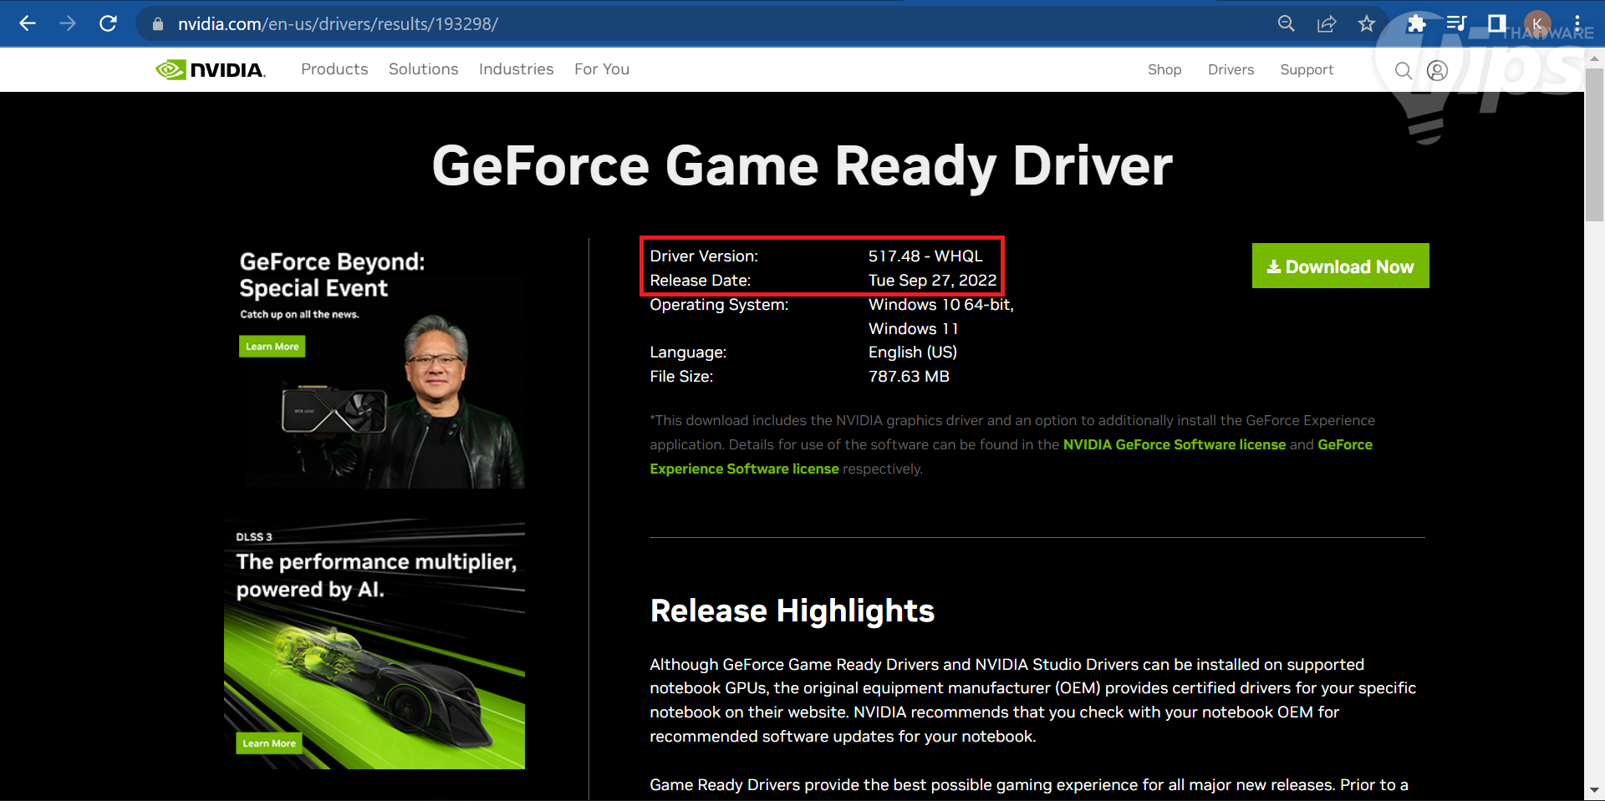1605x801 pixels.
Task: Select the file size 787.63 MB text
Action: pos(909,377)
